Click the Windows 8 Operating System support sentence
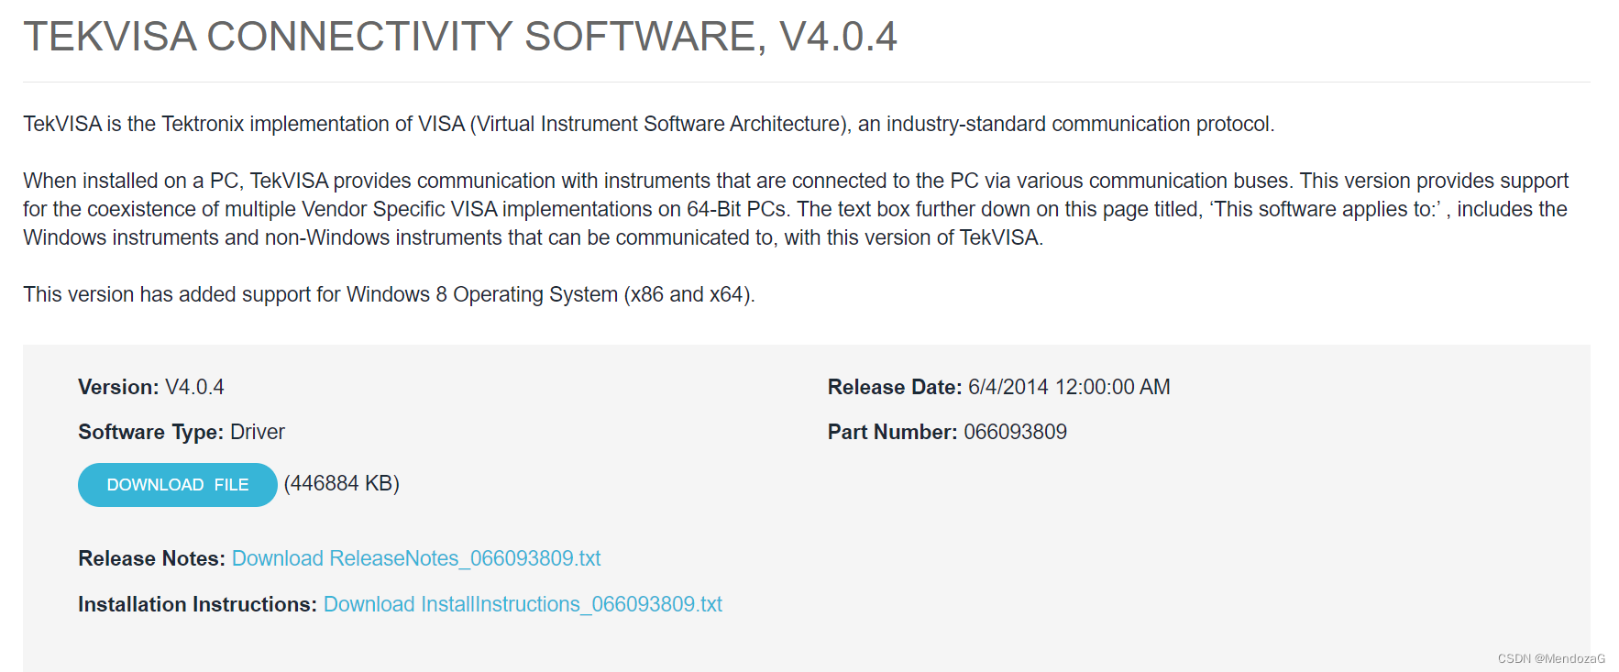Viewport: 1619px width, 672px height. point(389,294)
